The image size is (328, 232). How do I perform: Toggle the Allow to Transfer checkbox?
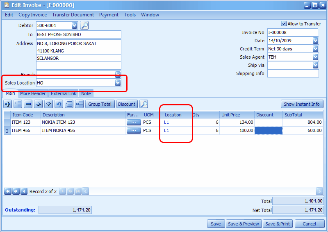(x=284, y=24)
